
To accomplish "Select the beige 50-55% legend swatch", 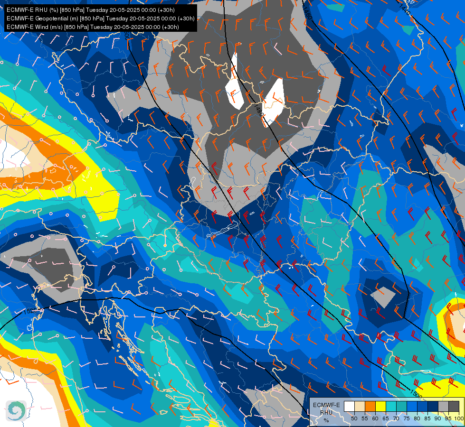I will 360,406.
